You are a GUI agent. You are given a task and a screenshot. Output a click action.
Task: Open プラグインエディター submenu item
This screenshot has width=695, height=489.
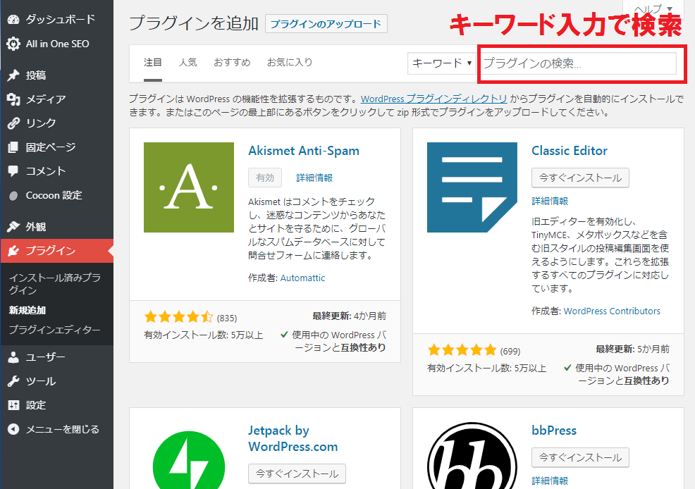(x=54, y=330)
